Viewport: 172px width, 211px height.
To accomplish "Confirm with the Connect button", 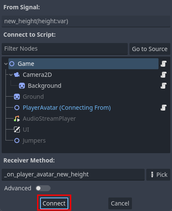I will [54, 203].
